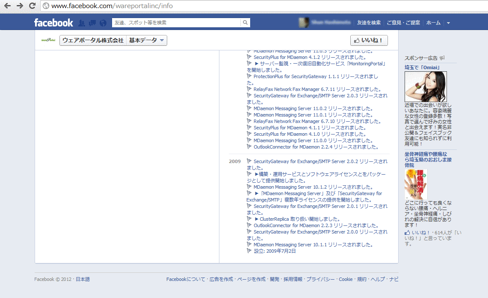
Task: Open the notifications globe icon
Action: tap(103, 23)
